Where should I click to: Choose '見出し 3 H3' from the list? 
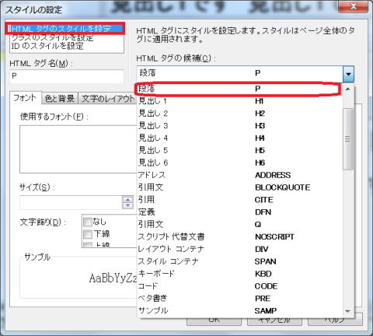point(239,126)
